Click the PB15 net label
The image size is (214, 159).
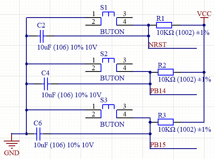tap(158, 145)
